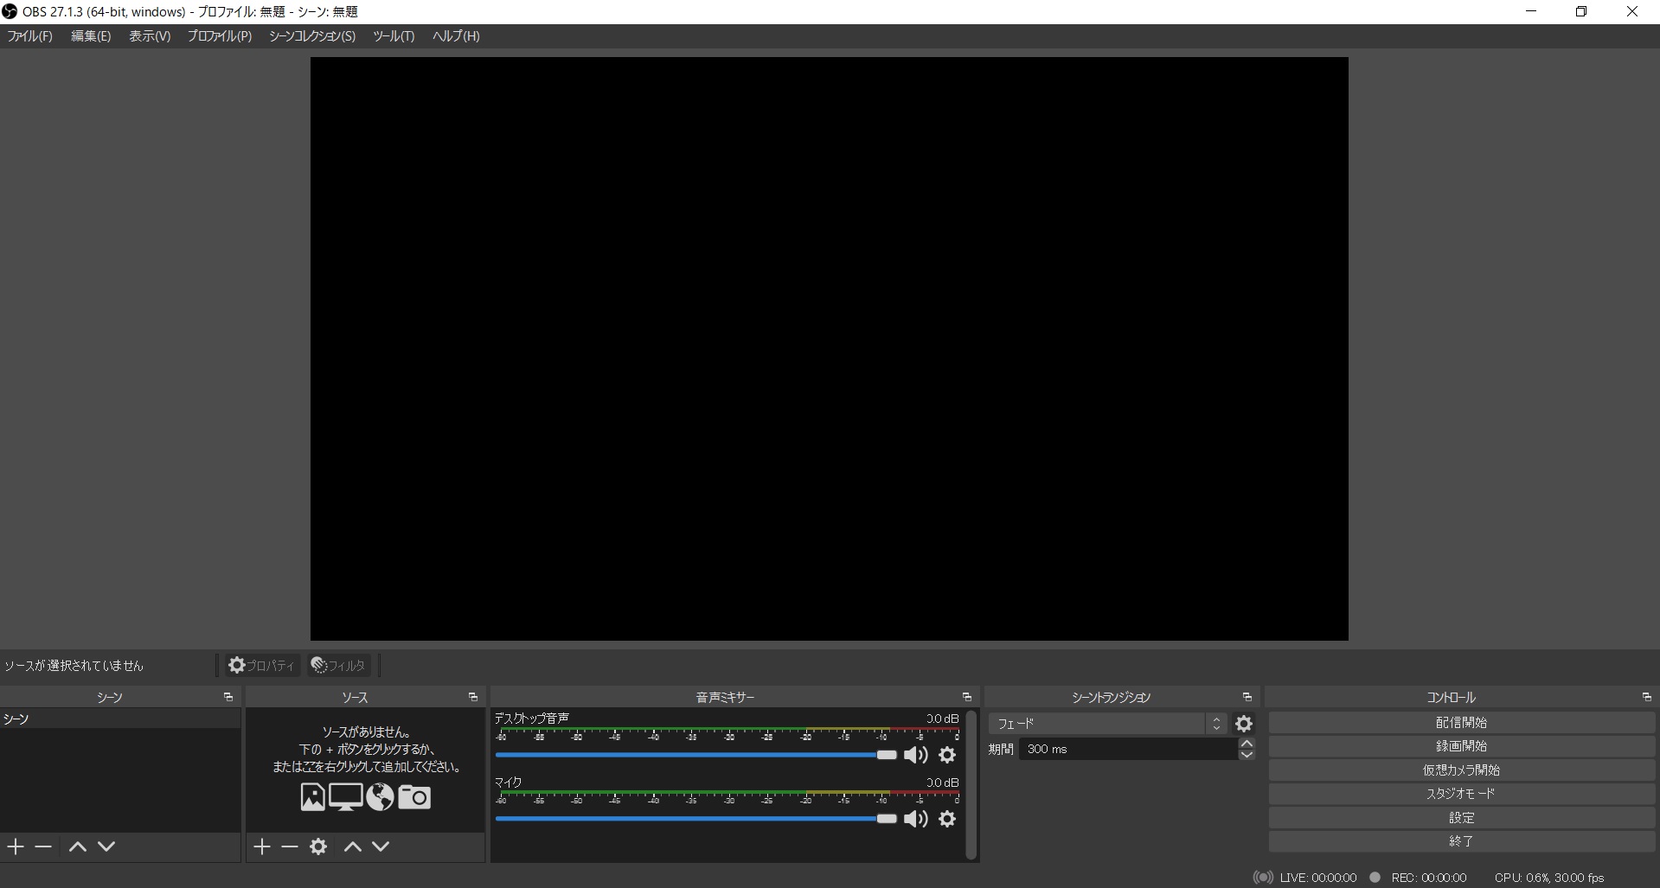Click the display capture monitor icon
Image resolution: width=1660 pixels, height=888 pixels.
point(345,796)
